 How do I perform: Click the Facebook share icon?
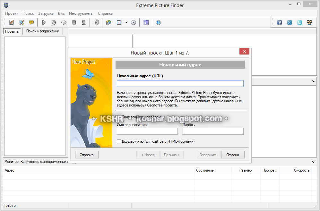(279, 22)
